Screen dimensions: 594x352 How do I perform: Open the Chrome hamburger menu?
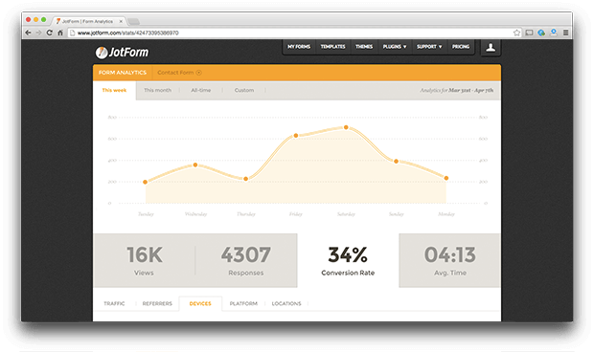point(565,33)
